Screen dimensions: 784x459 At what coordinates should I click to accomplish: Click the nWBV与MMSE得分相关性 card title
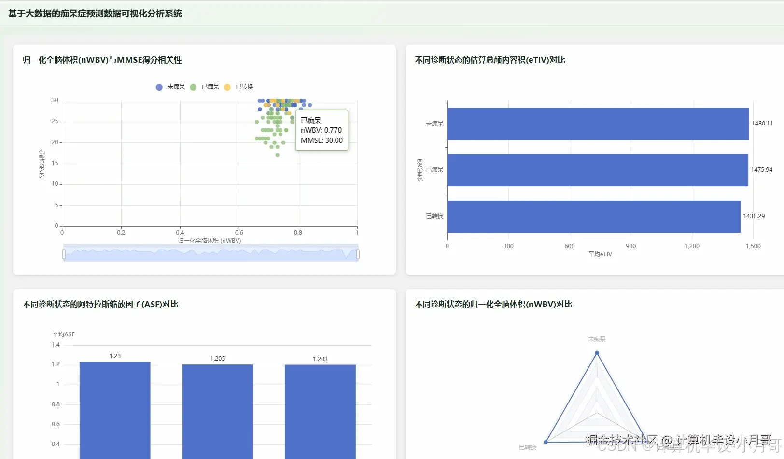[102, 60]
